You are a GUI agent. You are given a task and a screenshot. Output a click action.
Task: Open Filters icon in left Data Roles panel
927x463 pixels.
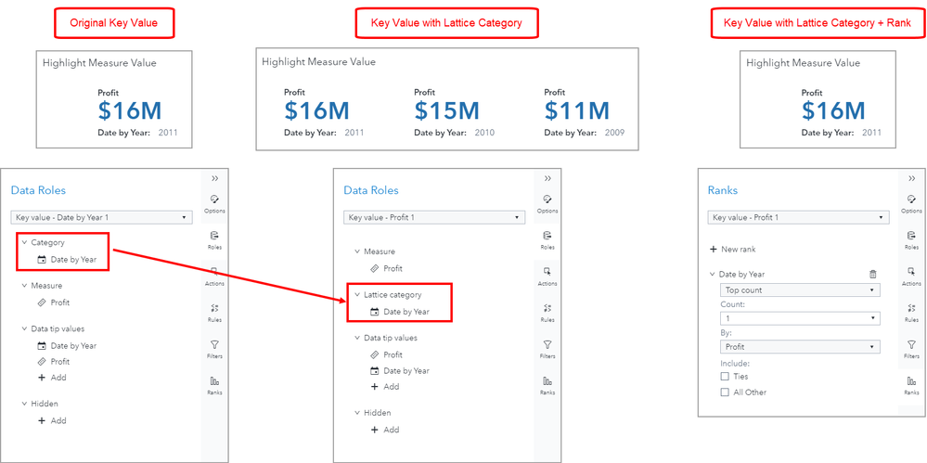pos(214,348)
